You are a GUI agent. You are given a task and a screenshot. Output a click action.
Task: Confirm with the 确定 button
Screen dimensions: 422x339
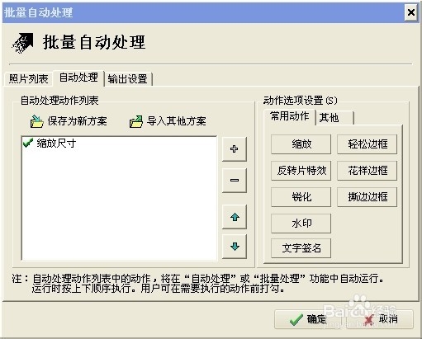click(308, 319)
